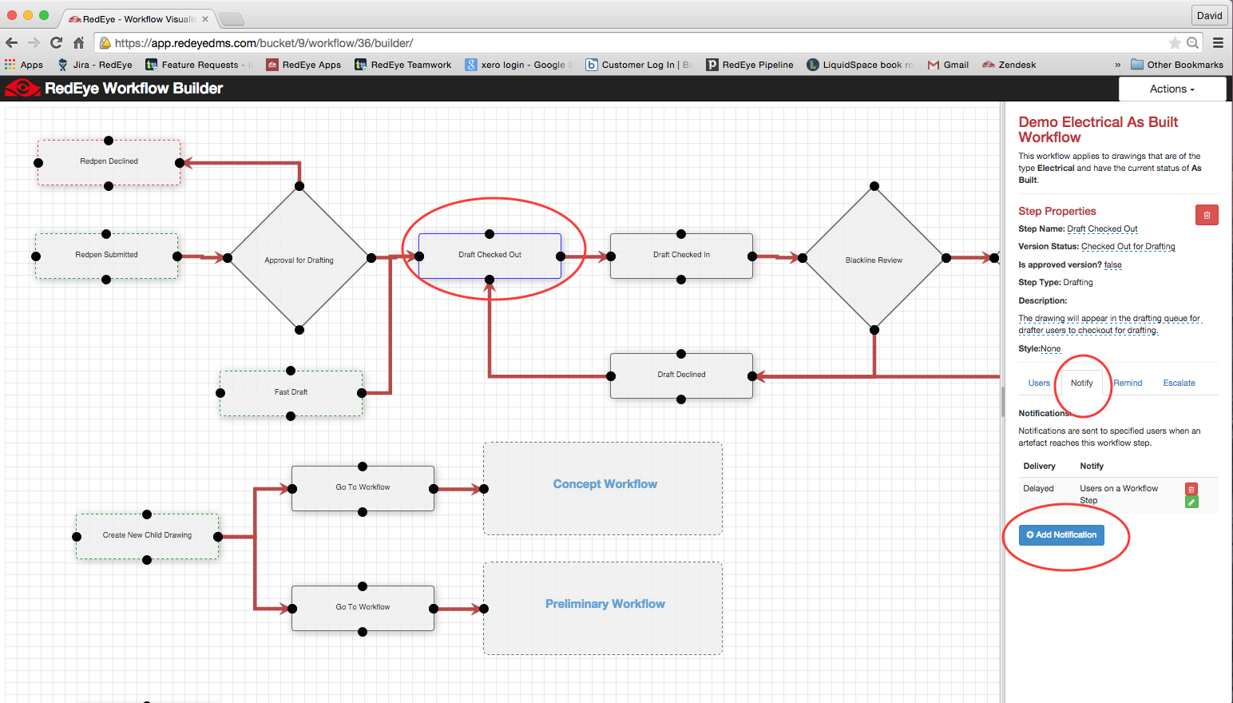The image size is (1233, 703).
Task: Edit Delayed notification with green pencil icon
Action: 1191,502
